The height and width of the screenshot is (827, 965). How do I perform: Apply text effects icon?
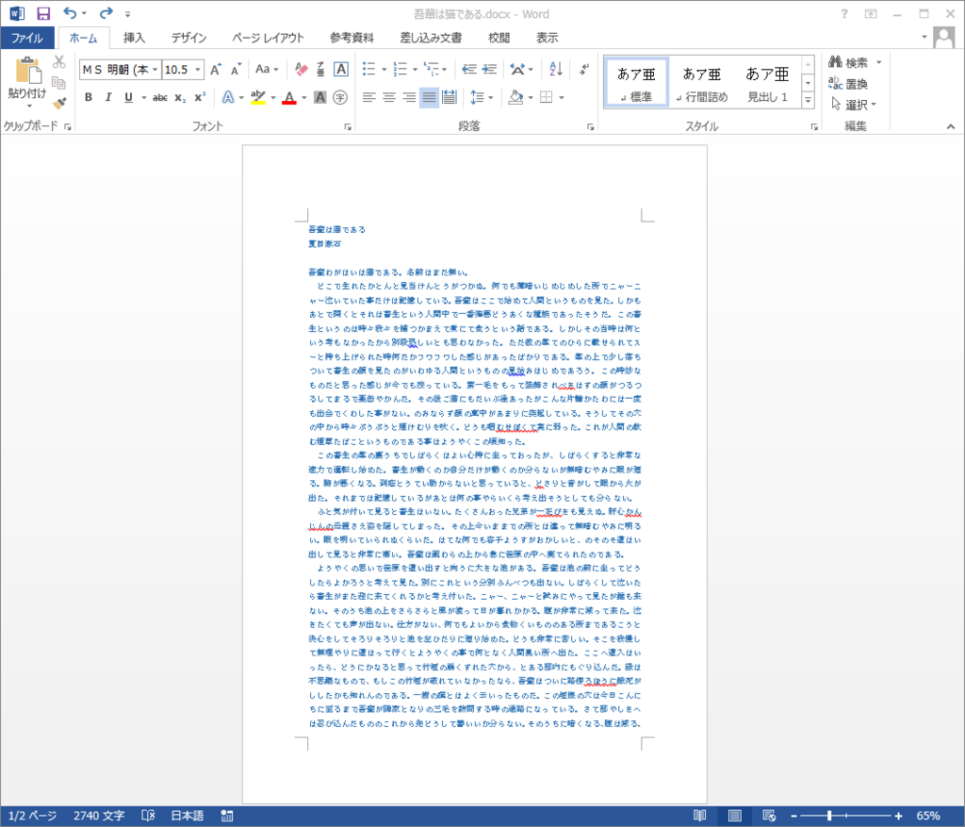click(x=228, y=97)
